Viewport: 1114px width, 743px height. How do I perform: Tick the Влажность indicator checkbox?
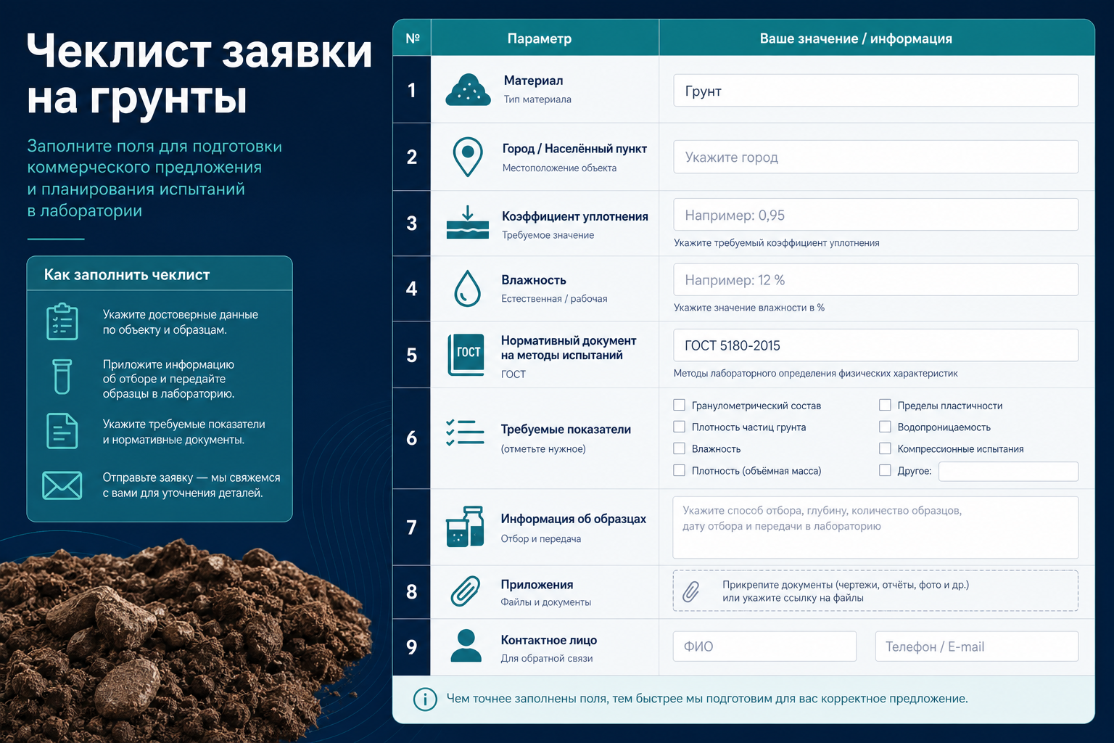(680, 448)
